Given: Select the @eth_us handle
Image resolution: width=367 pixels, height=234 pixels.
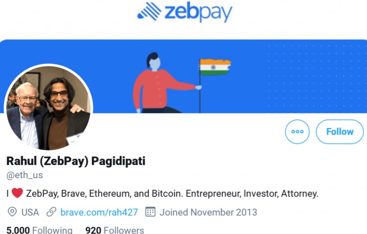Looking at the screenshot, I should (x=24, y=175).
